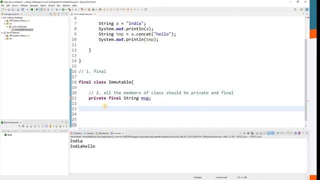Click editor line 23 current line
Image resolution: width=320 pixels, height=180 pixels.
[191, 109]
